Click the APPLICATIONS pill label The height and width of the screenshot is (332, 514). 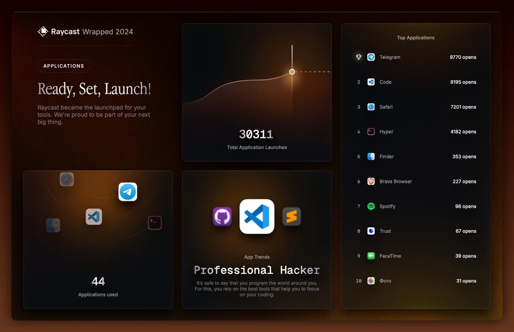63,66
